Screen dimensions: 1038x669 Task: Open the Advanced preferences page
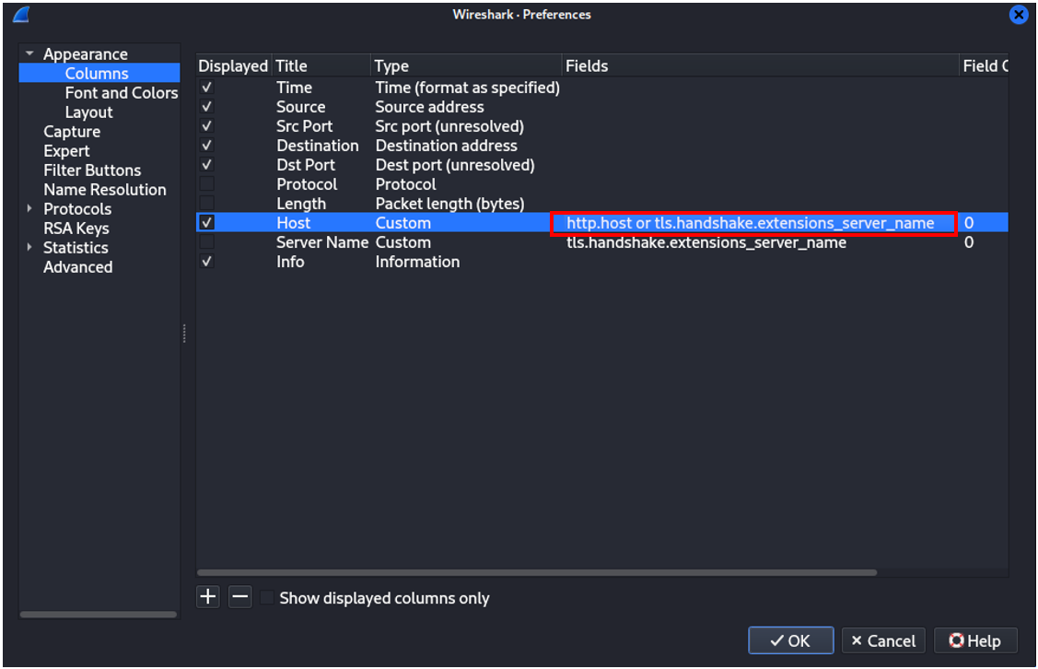[x=77, y=267]
